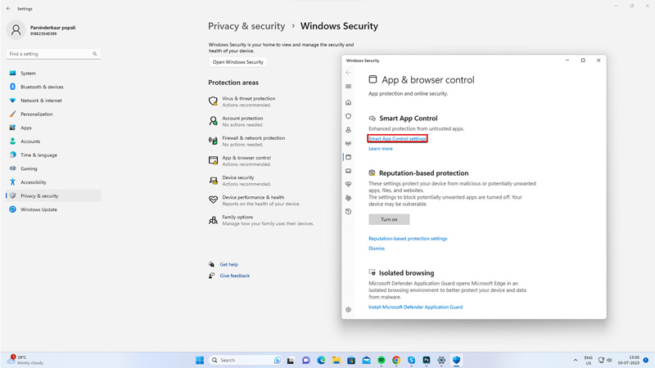Open Microsoft Store from taskbar
Image resolution: width=655 pixels, height=368 pixels.
(x=351, y=360)
